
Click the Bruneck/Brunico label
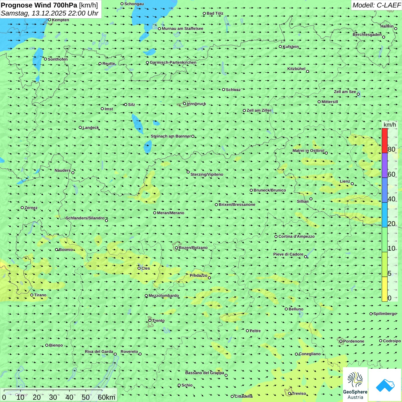point(270,190)
